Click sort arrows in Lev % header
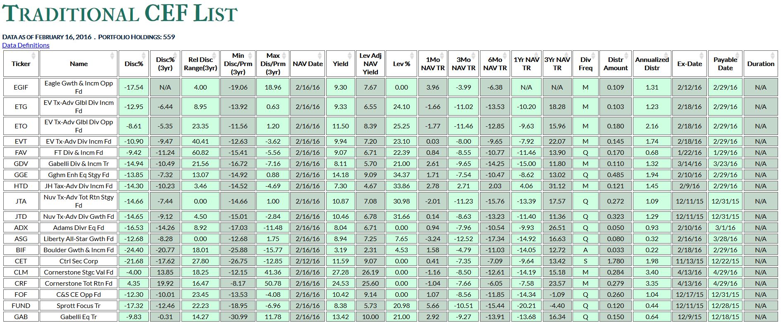This screenshot has width=783, height=322. (412, 56)
